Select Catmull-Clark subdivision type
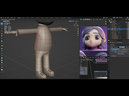The width and height of the screenshot is (129, 96). click(x=115, y=49)
